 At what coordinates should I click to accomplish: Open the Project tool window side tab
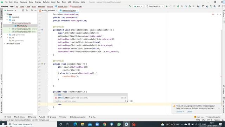(x=1, y=14)
